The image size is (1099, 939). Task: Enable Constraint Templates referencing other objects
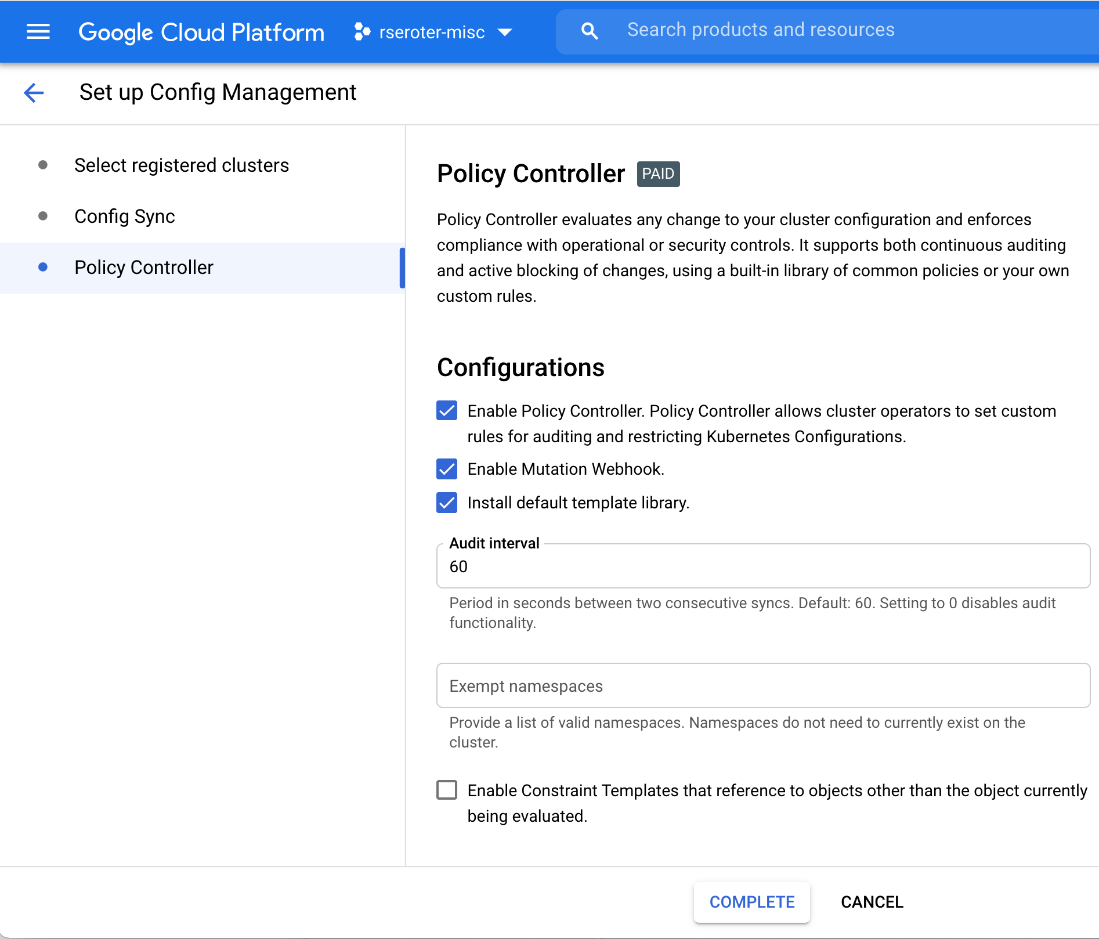click(447, 790)
